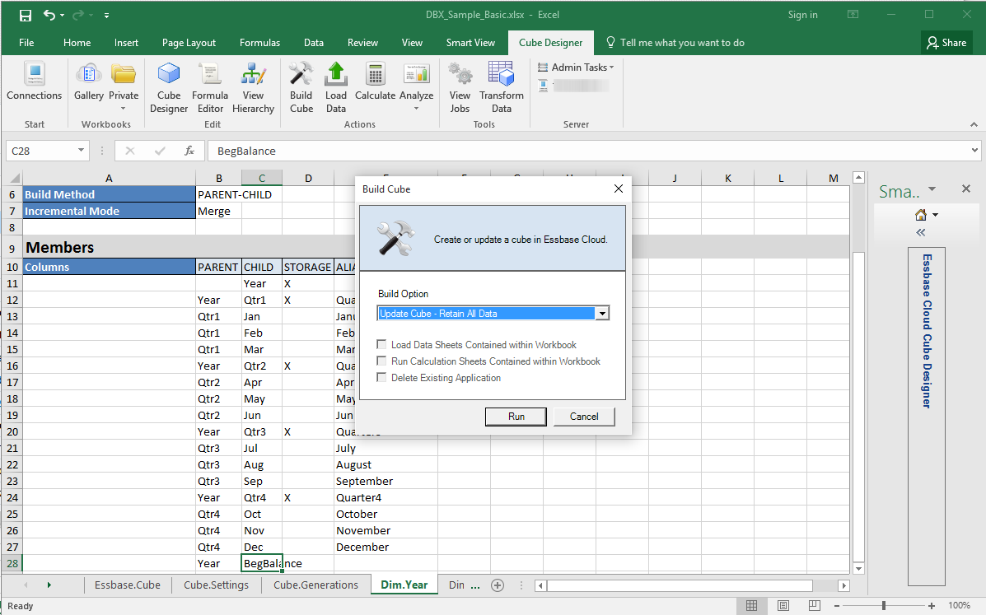The width and height of the screenshot is (986, 615).
Task: Select the Merge cell in row 7
Action: click(218, 211)
